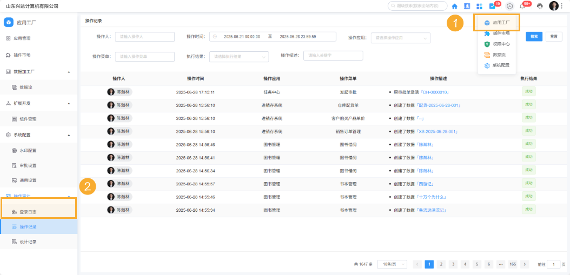The height and width of the screenshot is (275, 570).
Task: Open the application grid icon in top bar
Action: (x=480, y=6)
